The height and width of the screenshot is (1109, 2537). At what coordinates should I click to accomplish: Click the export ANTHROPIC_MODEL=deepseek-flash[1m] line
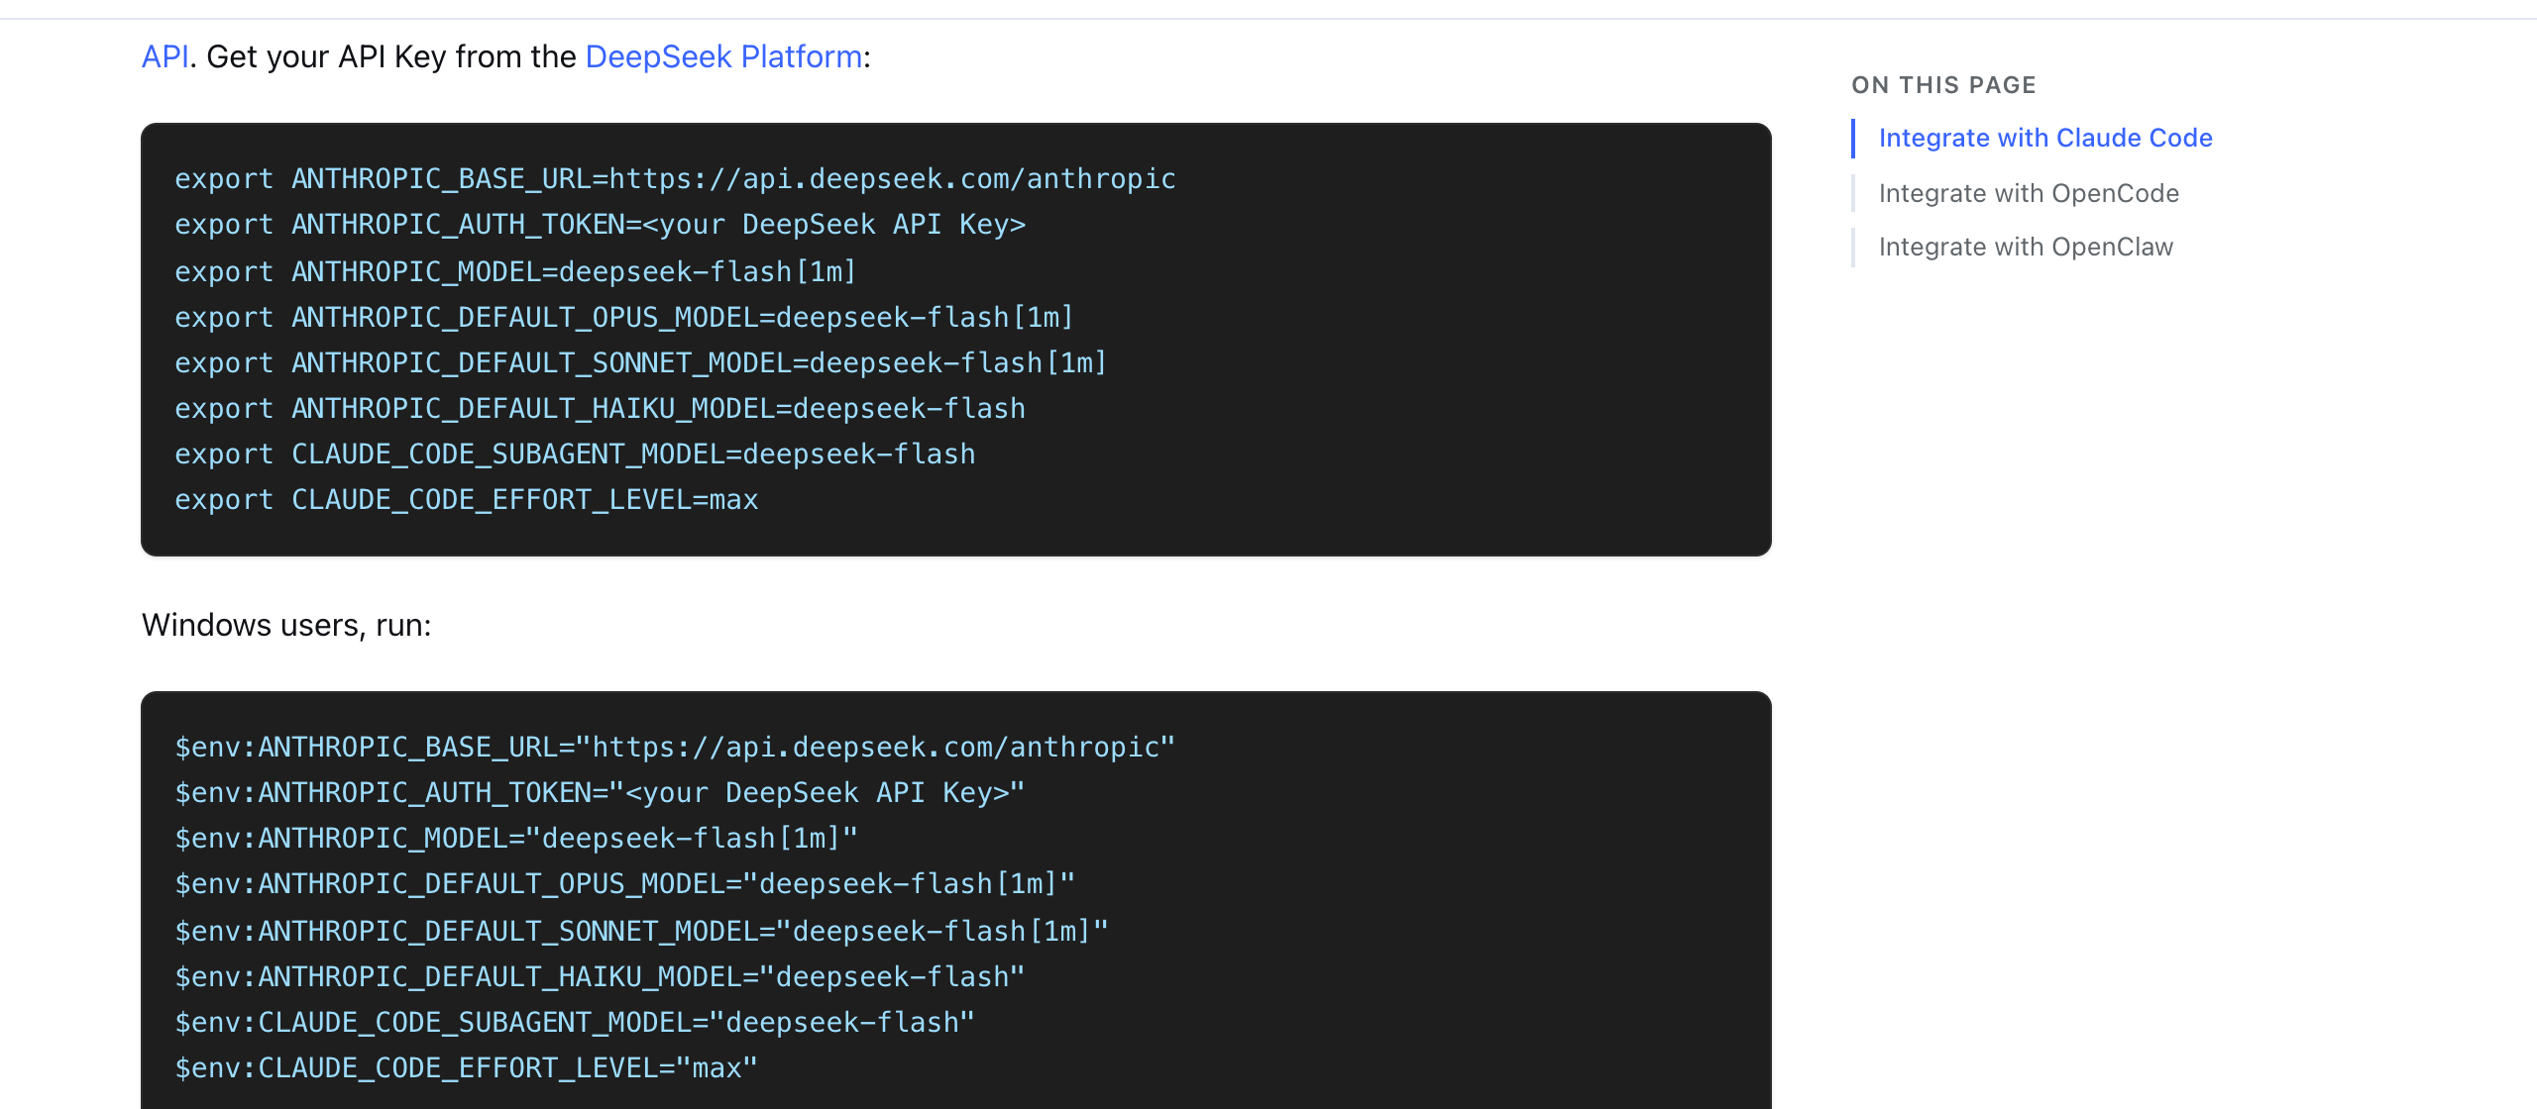click(515, 270)
